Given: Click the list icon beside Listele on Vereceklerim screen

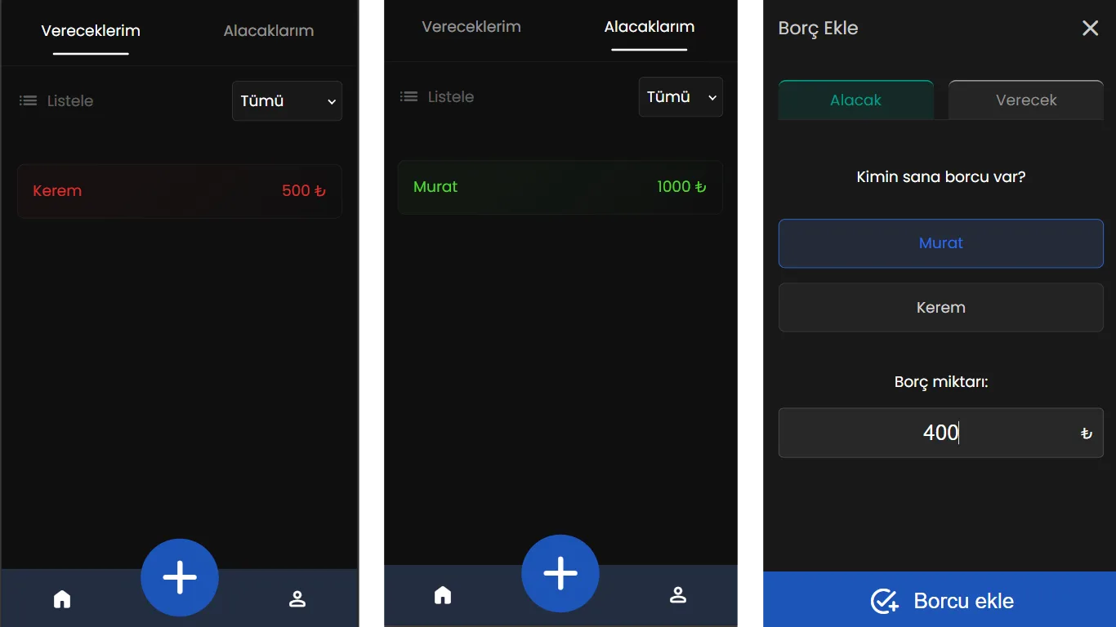Looking at the screenshot, I should tap(29, 100).
